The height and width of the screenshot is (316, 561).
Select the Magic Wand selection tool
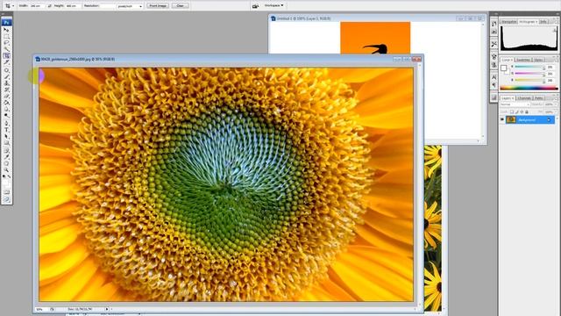(x=6, y=49)
